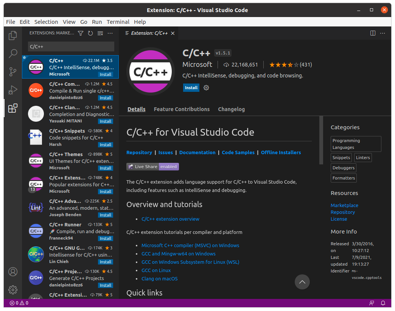Open the Run and Debug view
Screen dimensions: 395x311
pyautogui.click(x=12, y=90)
